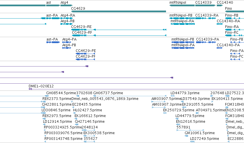The height and width of the screenshot is (143, 244).
Task: Click transcript label 'CG14339-RA'
Action: tap(207, 15)
